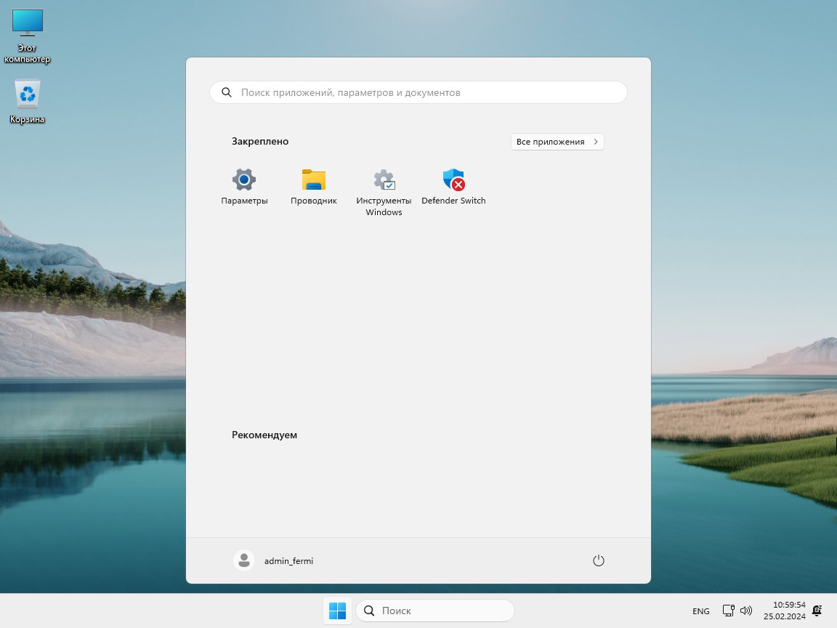Show Все приложения list

coord(557,142)
